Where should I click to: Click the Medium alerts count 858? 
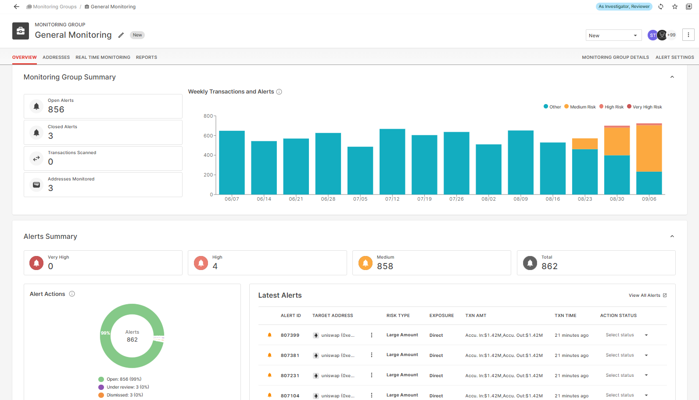385,267
